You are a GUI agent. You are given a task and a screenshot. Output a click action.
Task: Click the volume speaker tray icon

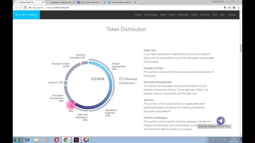pos(225,140)
